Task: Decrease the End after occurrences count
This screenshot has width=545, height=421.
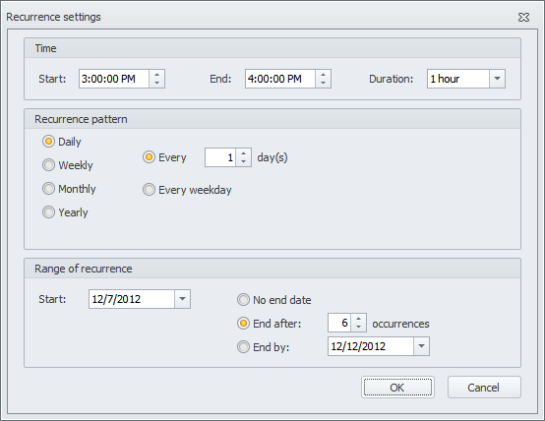Action: coord(358,328)
